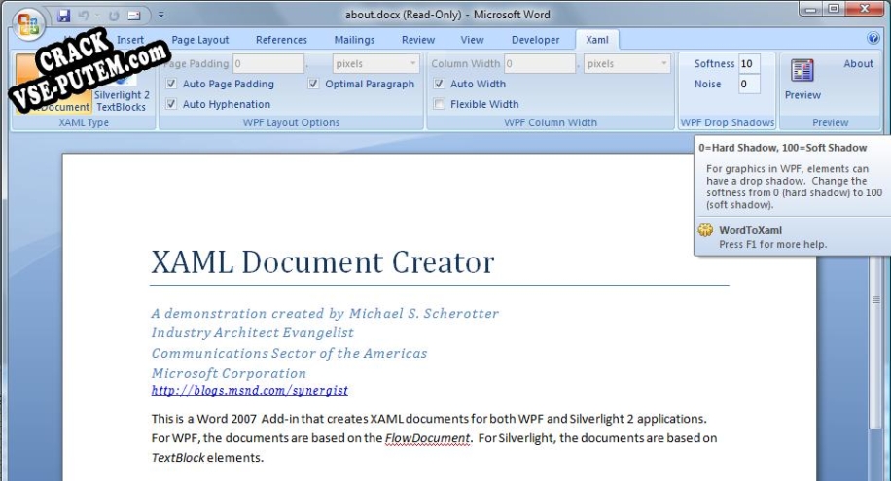
Task: Open the Column Width units dropdown
Action: tap(626, 63)
